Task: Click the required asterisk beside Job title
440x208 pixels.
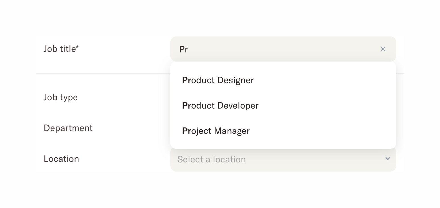Action: [77, 46]
